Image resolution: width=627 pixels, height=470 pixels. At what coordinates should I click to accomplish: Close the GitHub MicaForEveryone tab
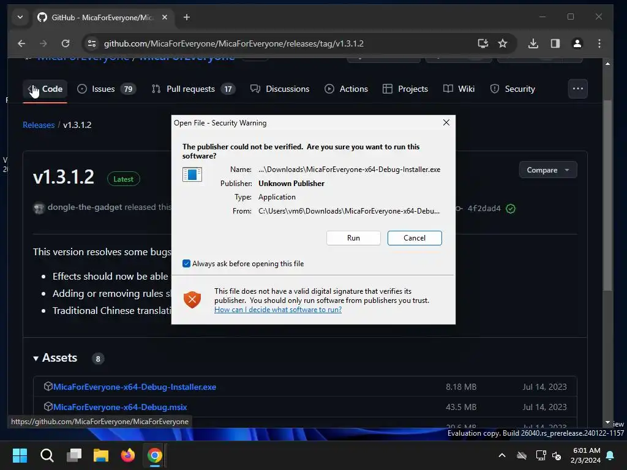(164, 17)
